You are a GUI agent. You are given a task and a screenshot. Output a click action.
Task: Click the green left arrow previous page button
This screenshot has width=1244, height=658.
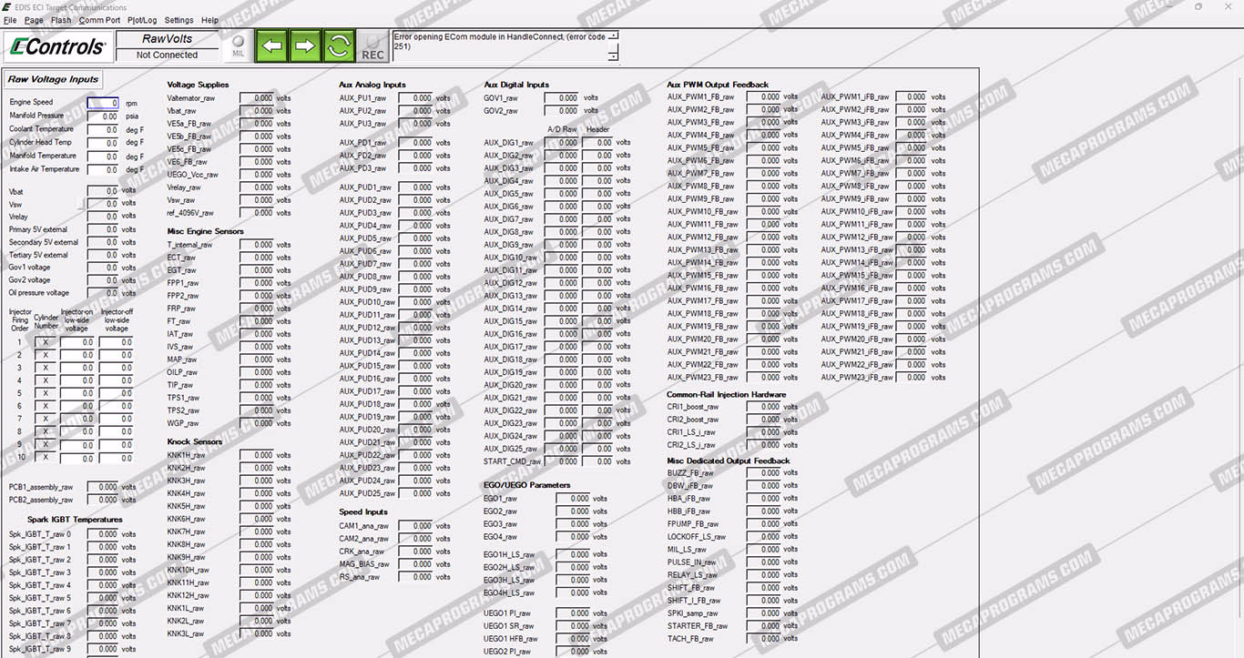tap(271, 46)
